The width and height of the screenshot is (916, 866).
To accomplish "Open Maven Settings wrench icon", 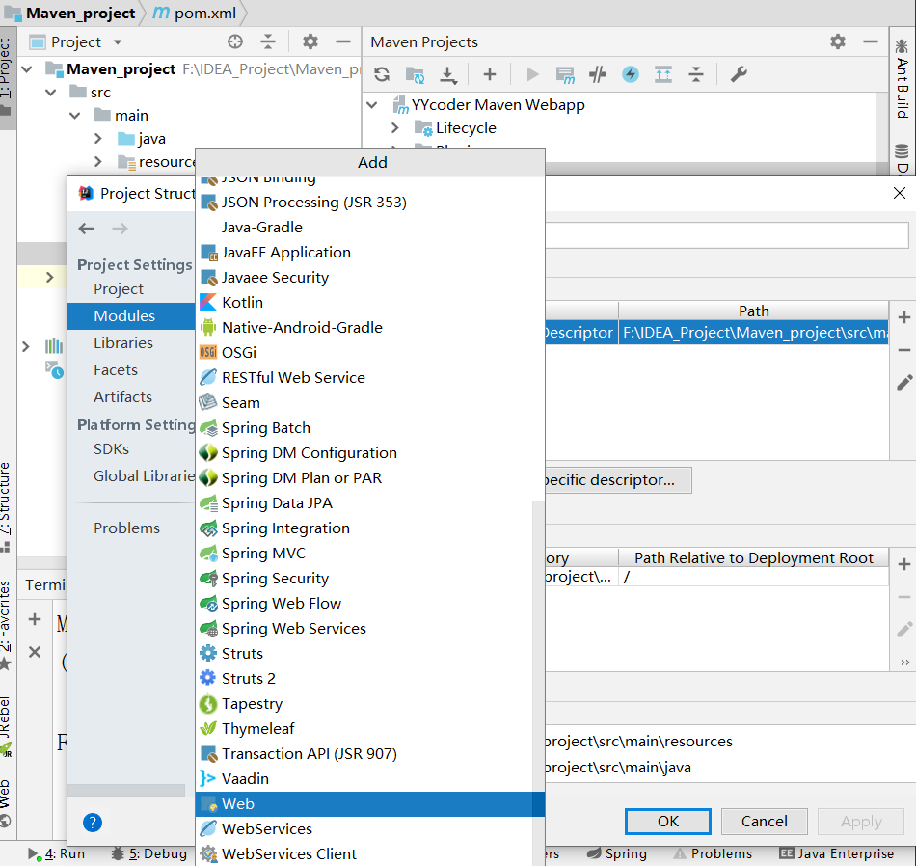I will coord(739,74).
